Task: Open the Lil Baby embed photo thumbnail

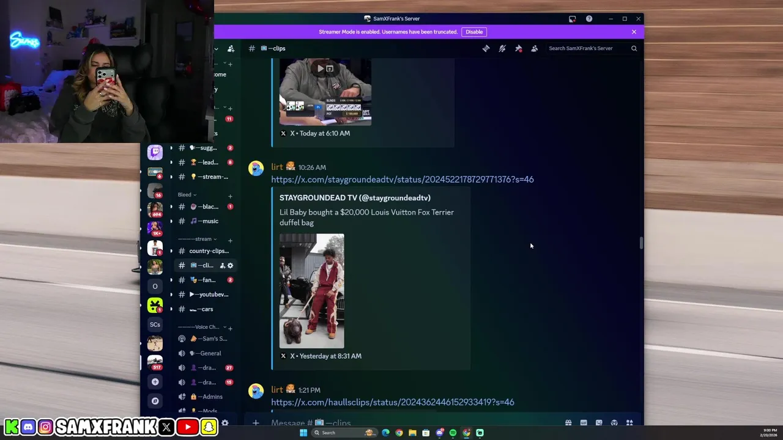Action: (312, 291)
